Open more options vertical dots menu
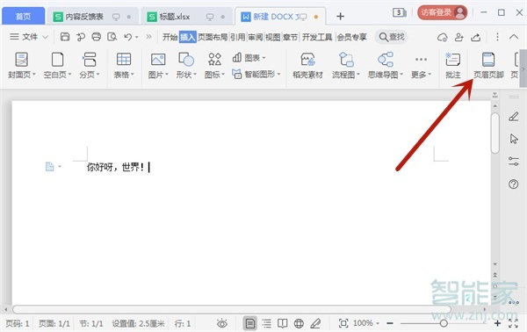This screenshot has height=332, width=527. tap(497, 37)
